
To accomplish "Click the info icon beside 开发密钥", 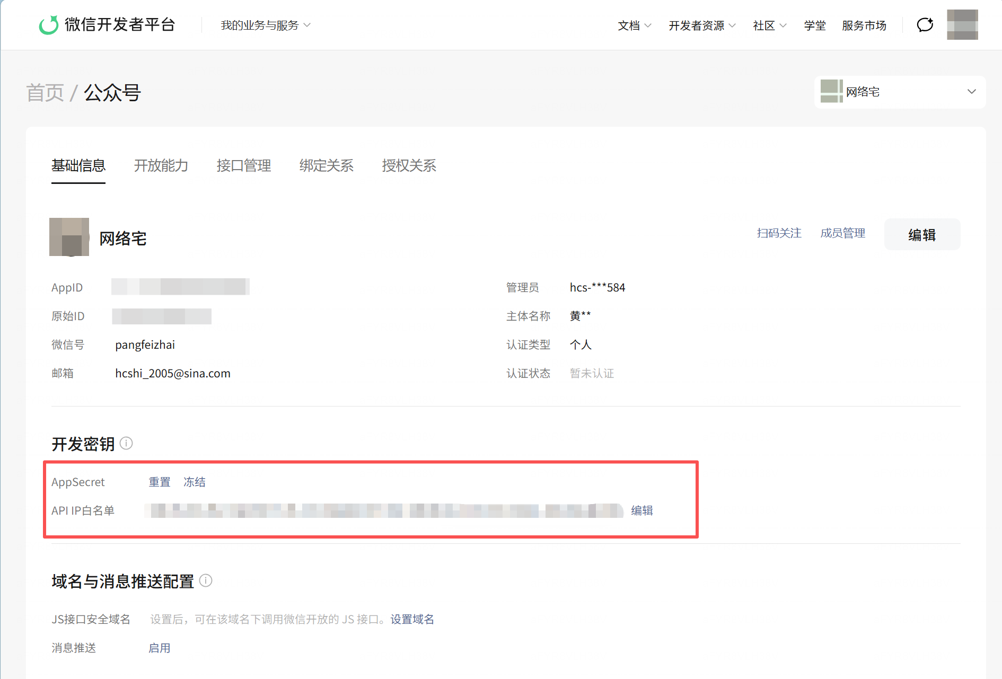I will [x=126, y=443].
